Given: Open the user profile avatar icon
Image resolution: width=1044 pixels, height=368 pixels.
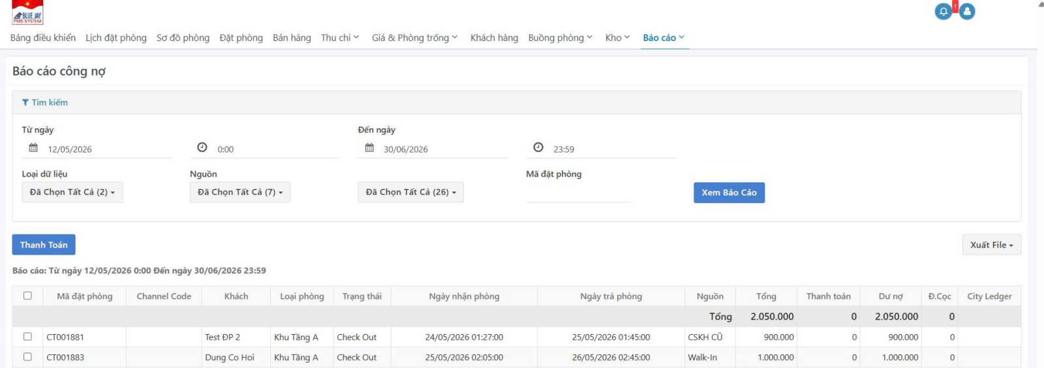Looking at the screenshot, I should 967,12.
